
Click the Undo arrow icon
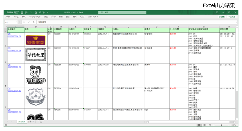25,12
